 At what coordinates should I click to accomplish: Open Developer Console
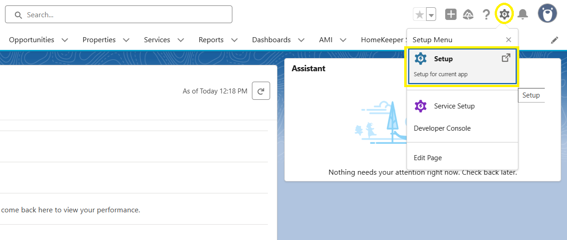pos(442,128)
